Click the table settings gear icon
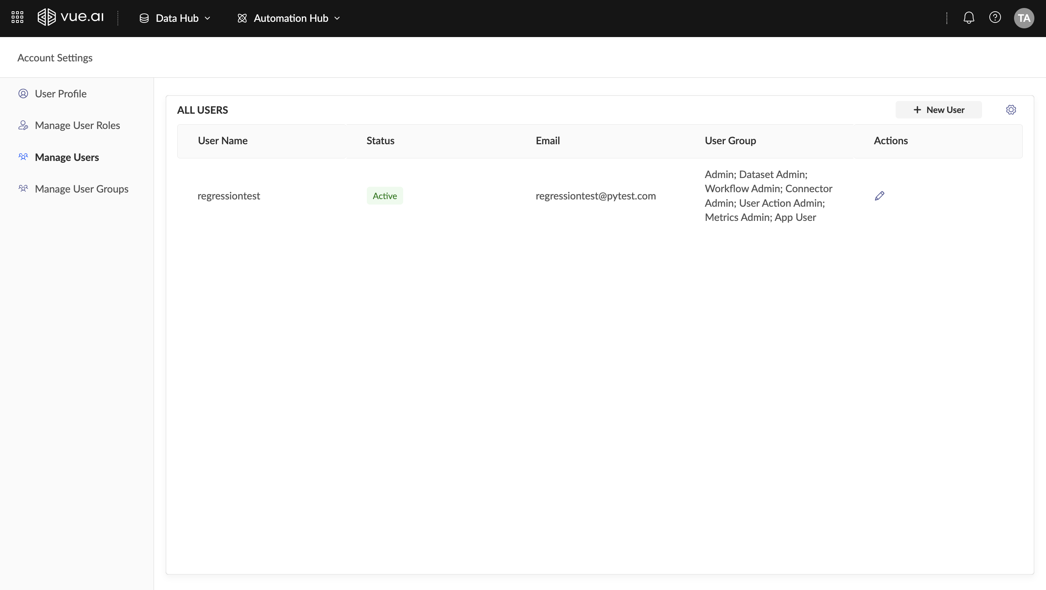 point(1011,110)
